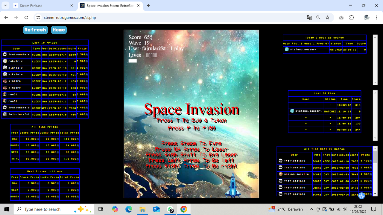Click "Today's Best 20 Scores" heading
The width and height of the screenshot is (383, 215).
(324, 38)
